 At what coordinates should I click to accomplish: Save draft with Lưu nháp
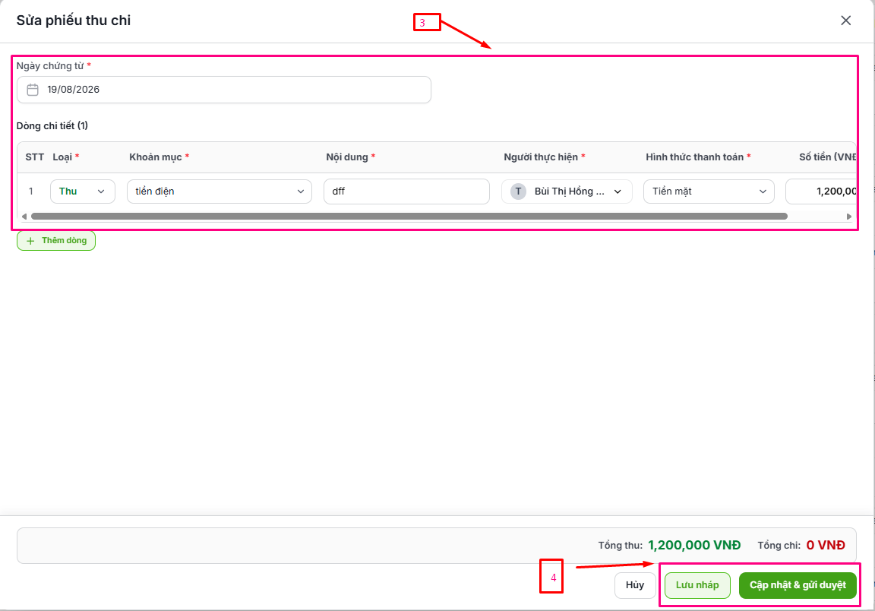pyautogui.click(x=697, y=585)
